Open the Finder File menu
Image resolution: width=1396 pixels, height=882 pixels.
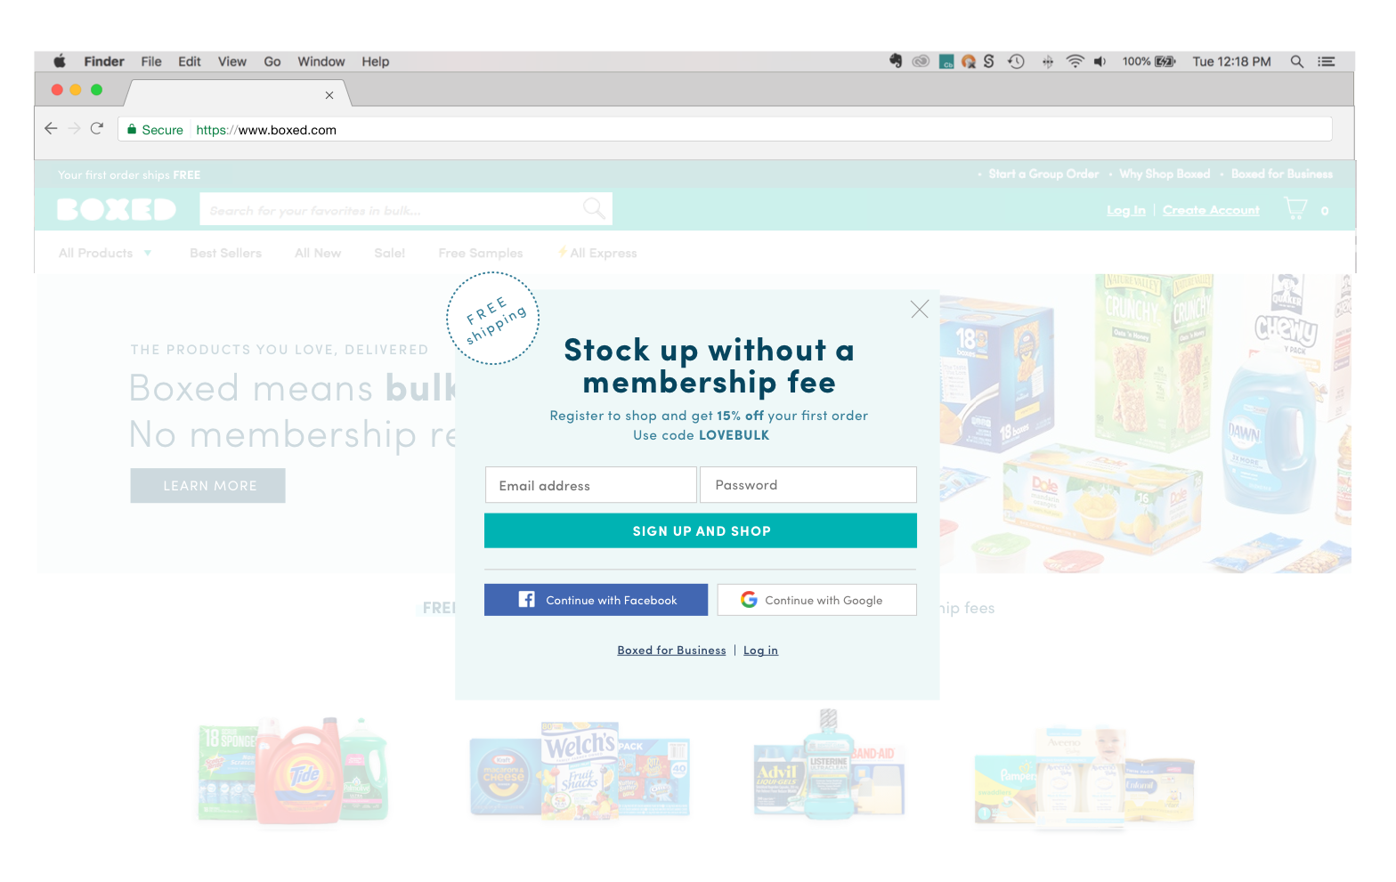pyautogui.click(x=151, y=61)
